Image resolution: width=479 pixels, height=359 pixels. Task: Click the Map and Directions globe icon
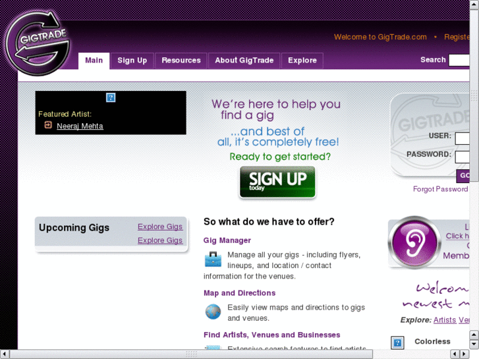(x=213, y=312)
